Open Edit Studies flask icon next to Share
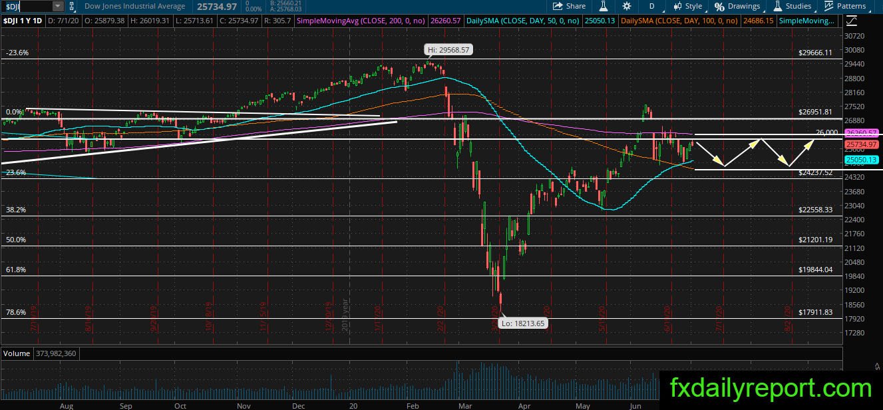The image size is (883, 410). pyautogui.click(x=604, y=6)
